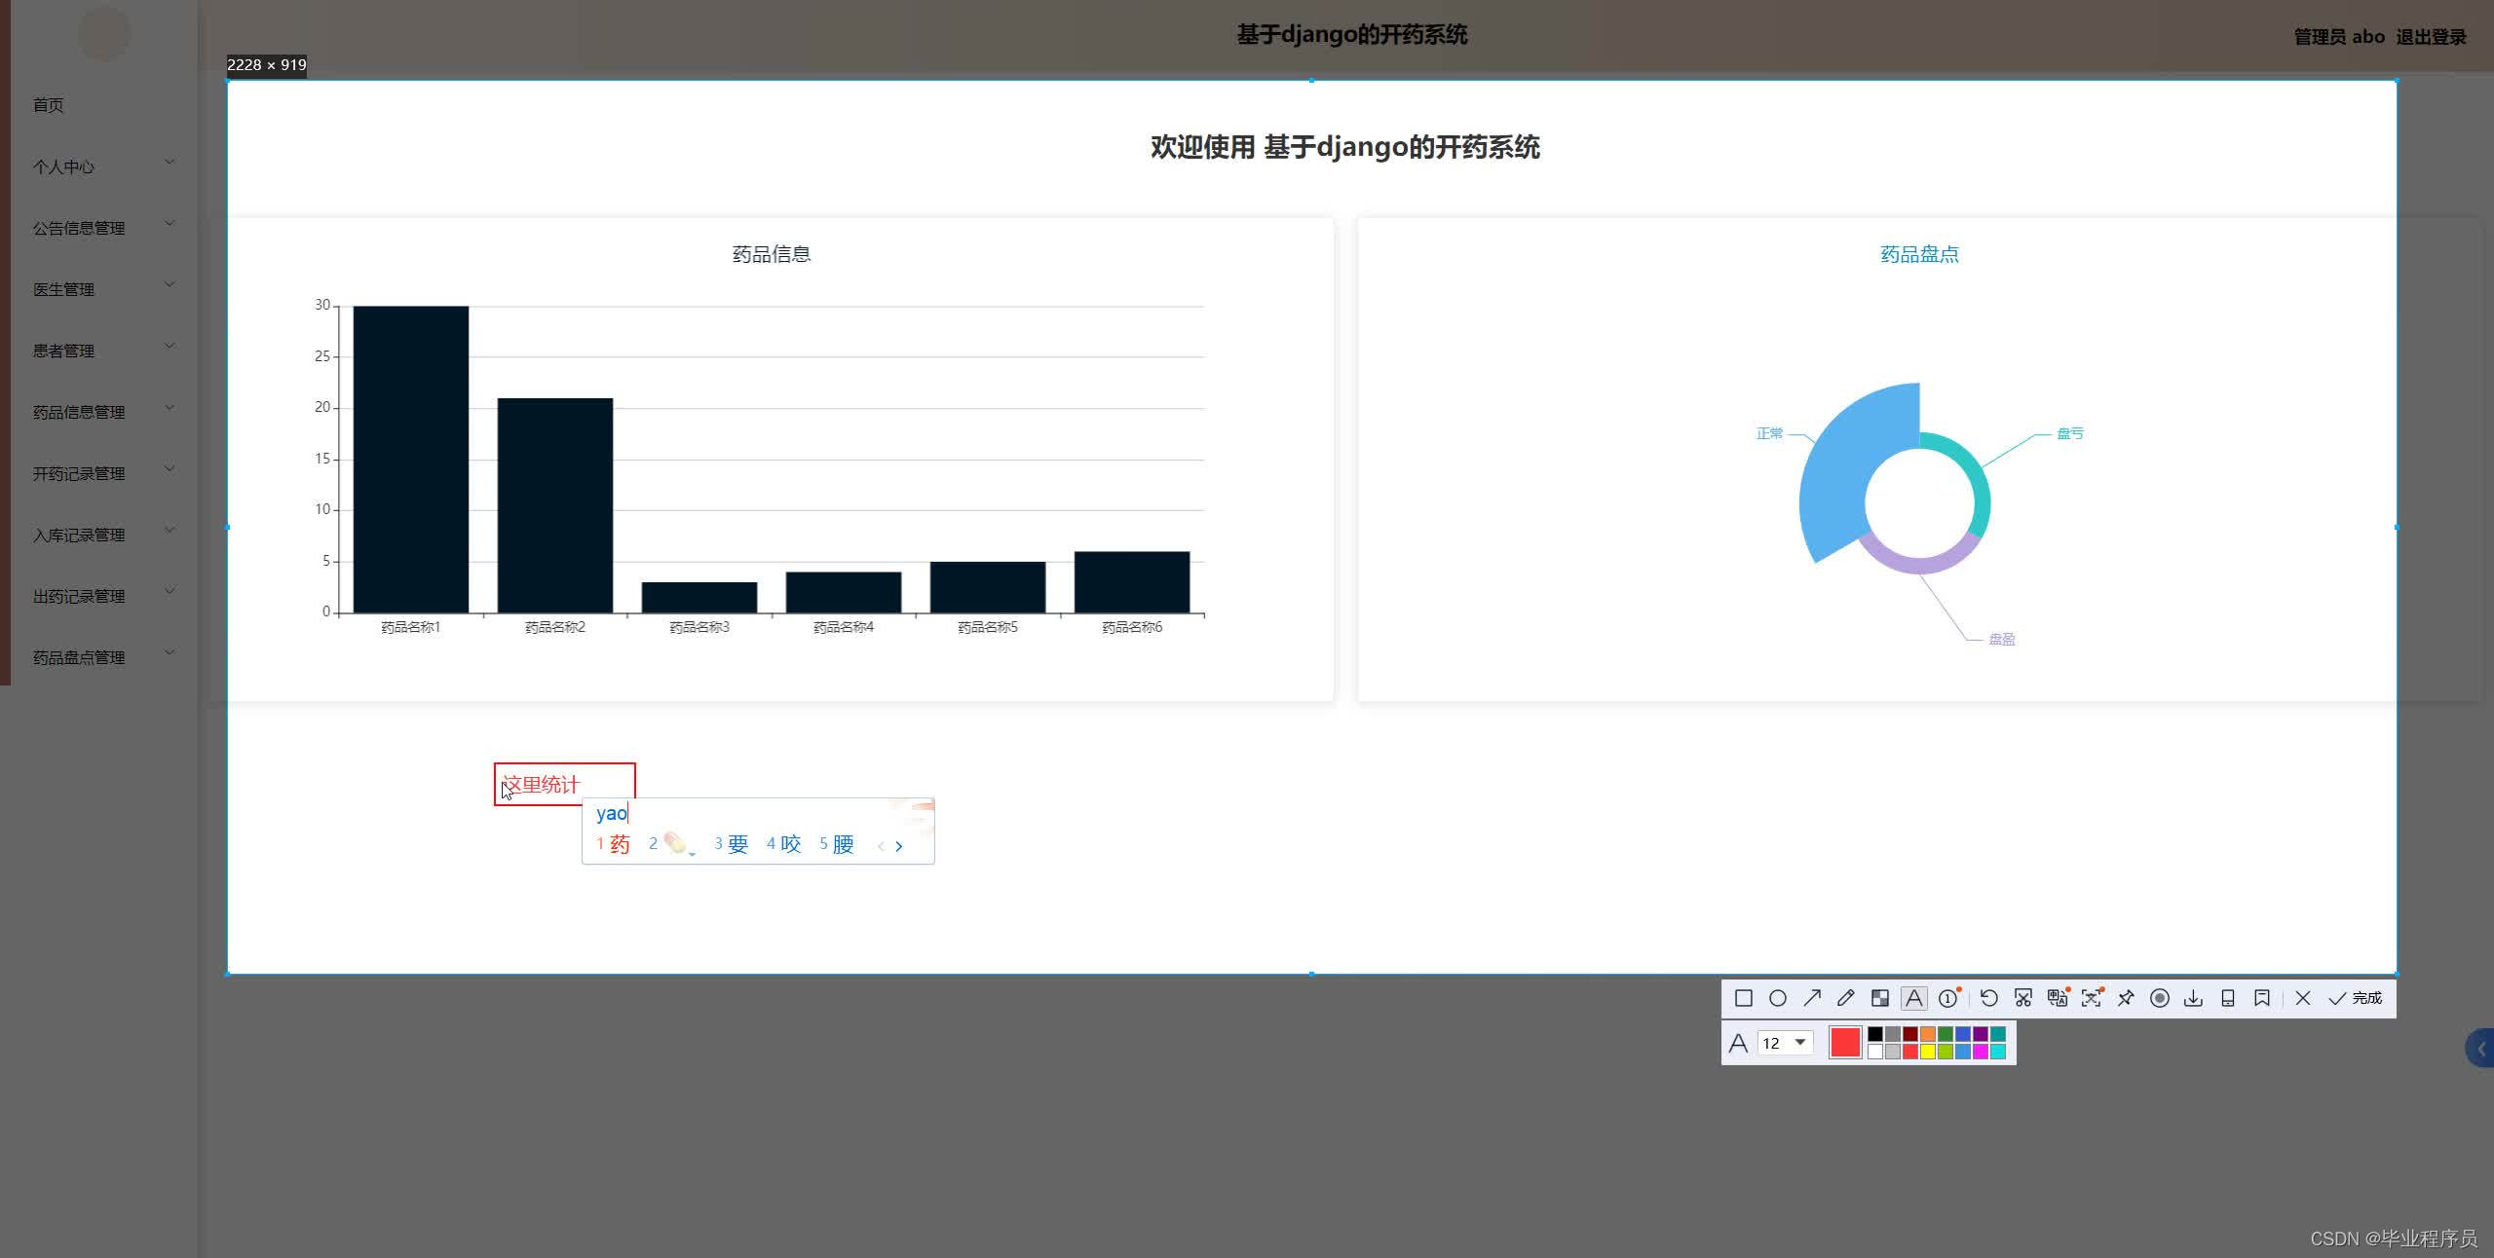Pick the magenta color swatch
2494x1258 pixels.
point(1981,1052)
